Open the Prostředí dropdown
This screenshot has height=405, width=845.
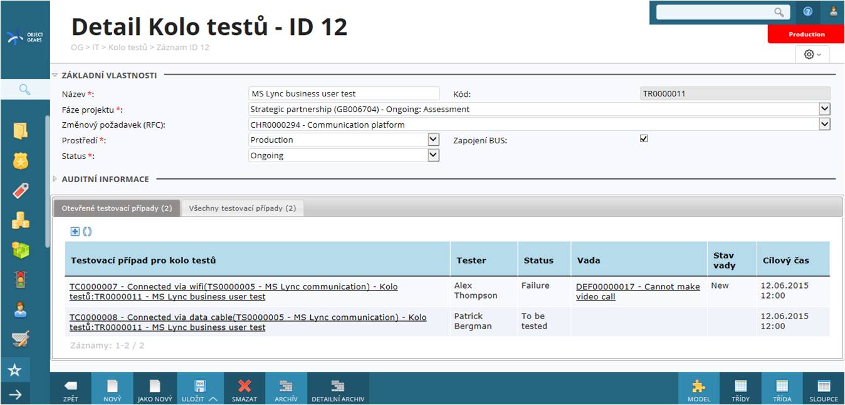pyautogui.click(x=433, y=140)
